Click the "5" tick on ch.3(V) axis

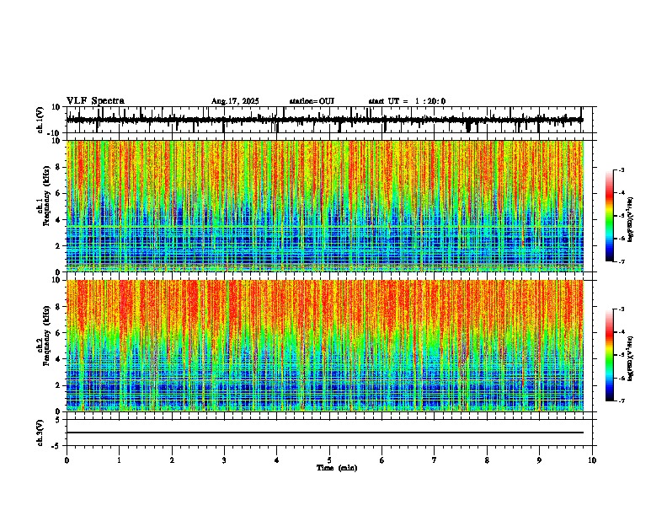coord(58,419)
